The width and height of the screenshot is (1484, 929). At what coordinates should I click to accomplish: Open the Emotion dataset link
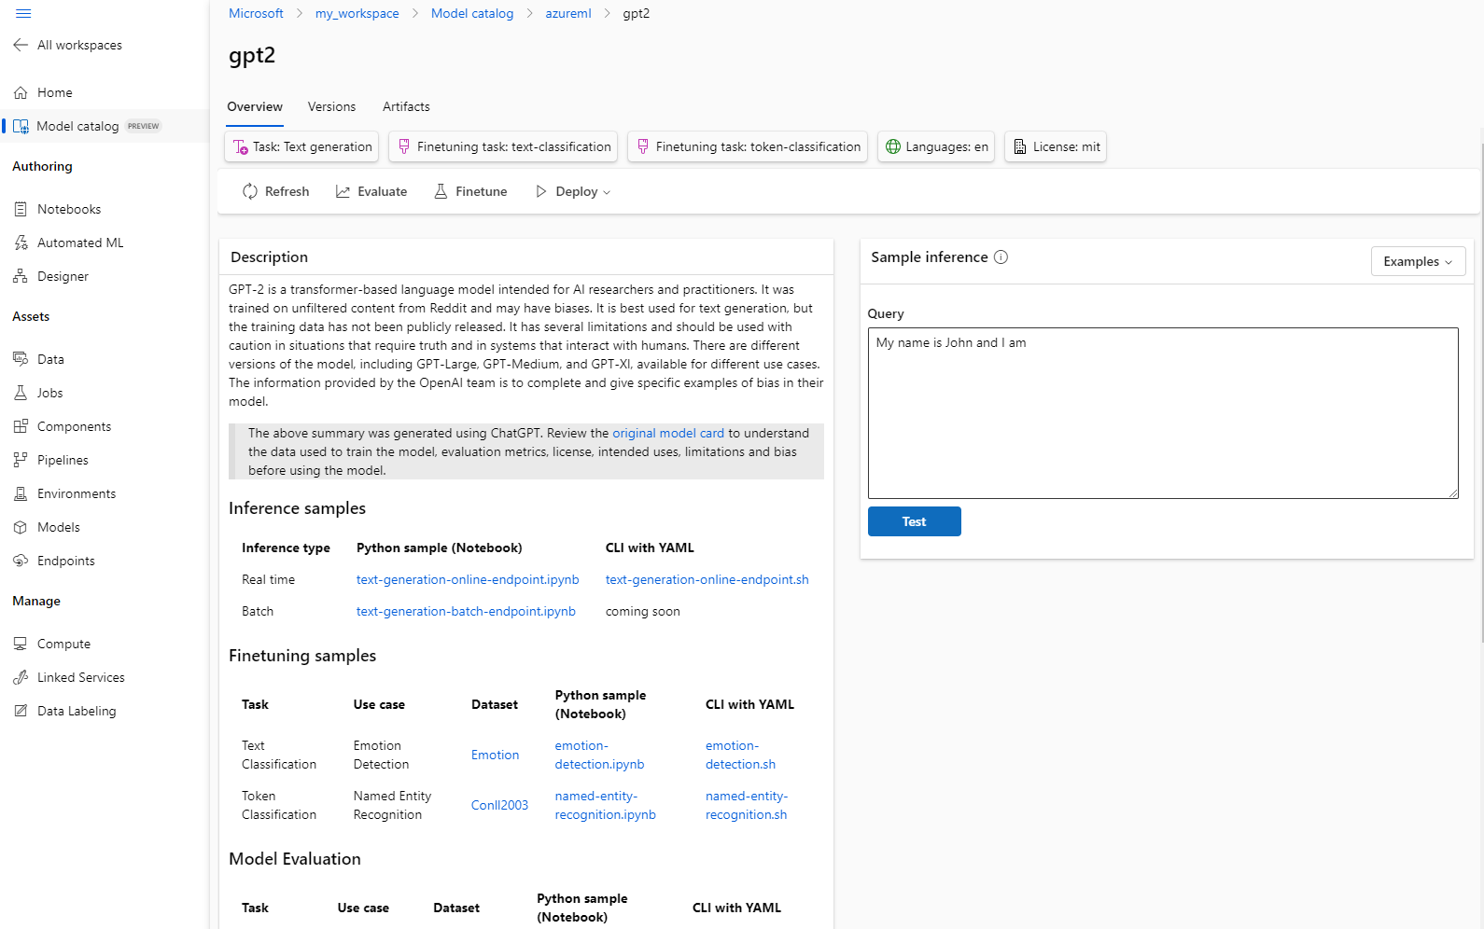click(x=495, y=755)
